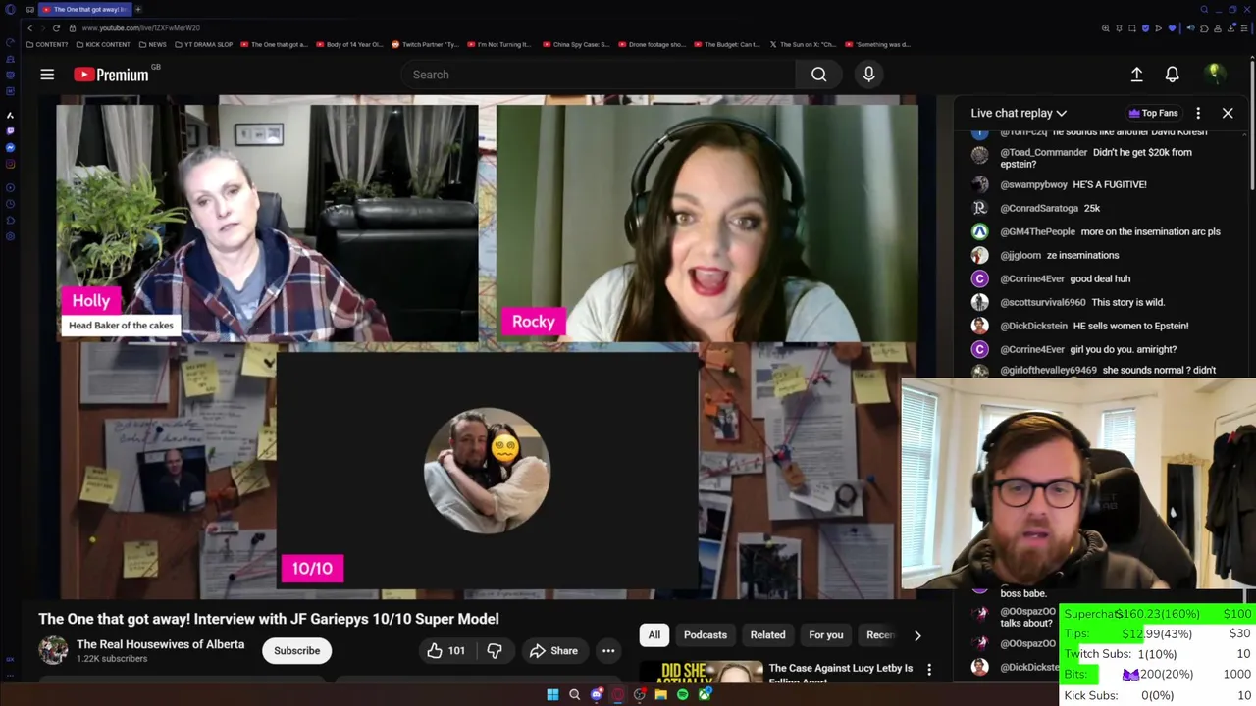The height and width of the screenshot is (706, 1256).
Task: Open Live chat replay dropdown
Action: click(1019, 113)
